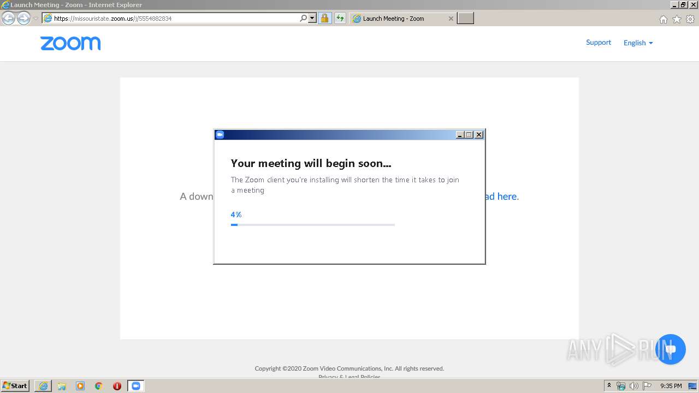Click the IE back navigation button
Screen dimensions: 699x393
click(9, 18)
